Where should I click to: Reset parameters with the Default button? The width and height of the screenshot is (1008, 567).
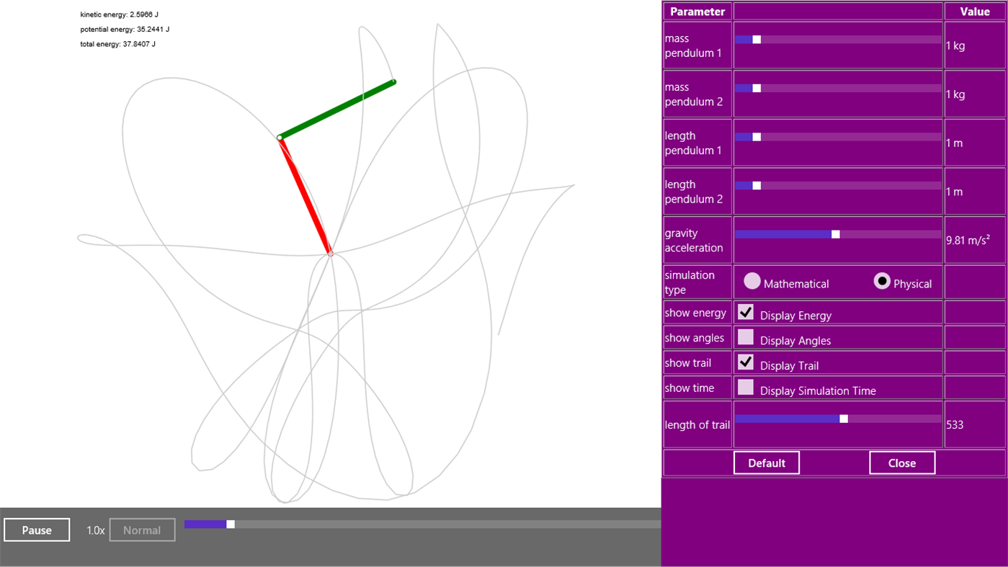766,463
